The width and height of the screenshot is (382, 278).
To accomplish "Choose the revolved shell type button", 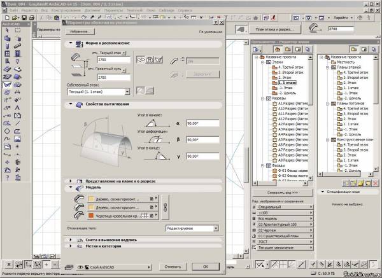I will [x=150, y=59].
